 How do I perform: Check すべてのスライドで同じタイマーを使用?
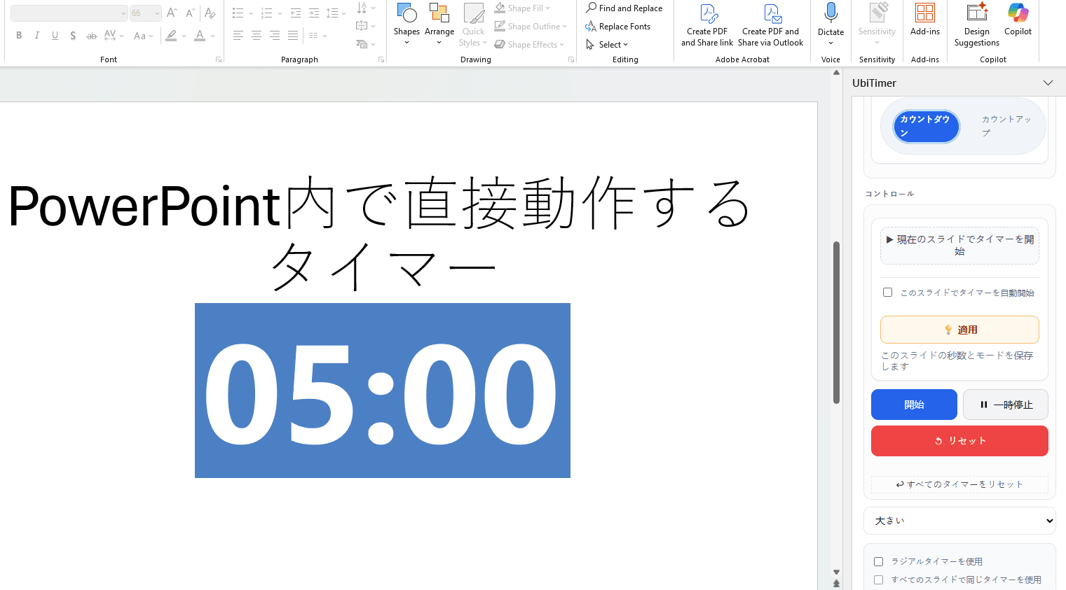tap(878, 580)
